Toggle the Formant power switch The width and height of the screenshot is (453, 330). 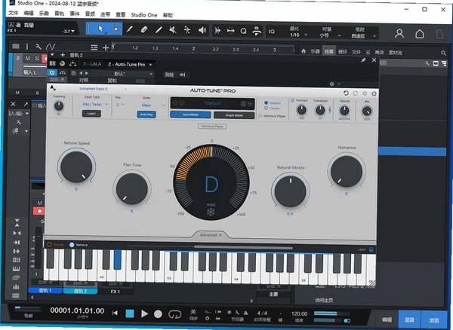tap(292, 100)
